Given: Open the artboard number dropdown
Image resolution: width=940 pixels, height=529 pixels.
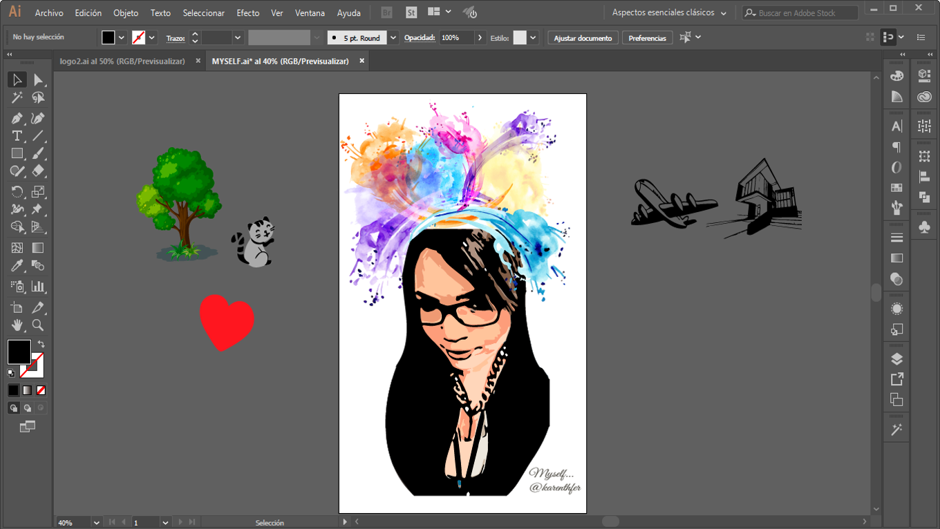Looking at the screenshot, I should 165,523.
